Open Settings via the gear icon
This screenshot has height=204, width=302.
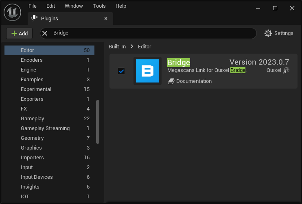coord(268,33)
